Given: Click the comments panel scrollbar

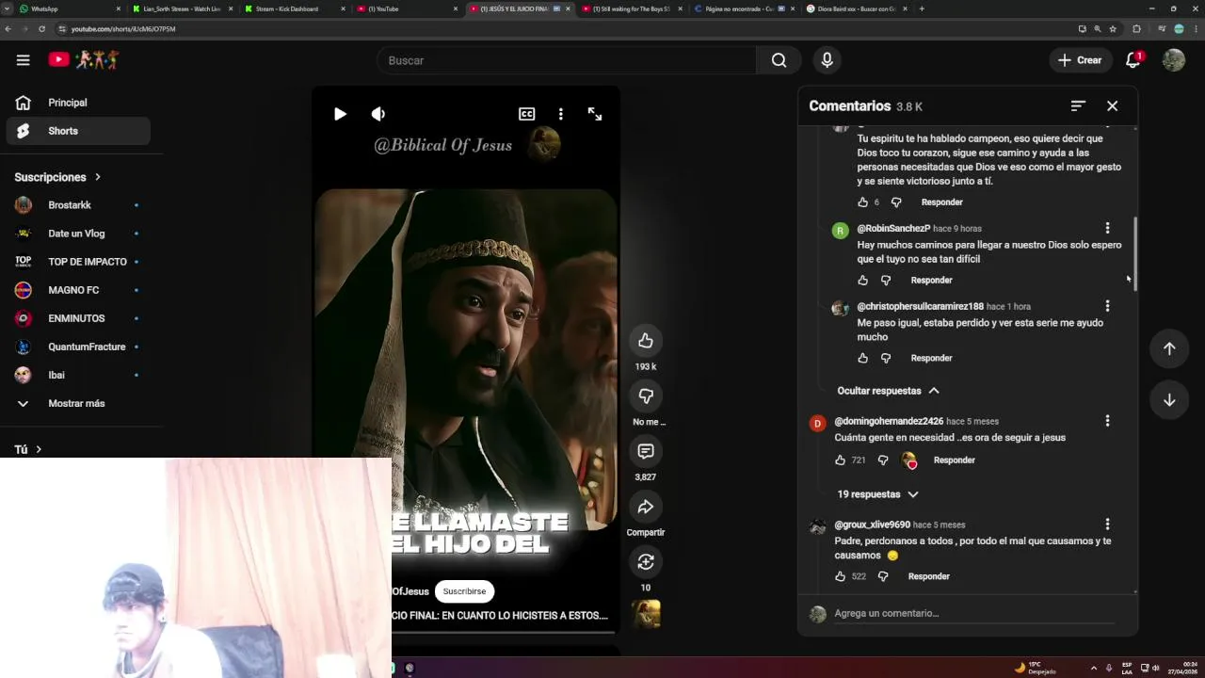Looking at the screenshot, I should [x=1134, y=254].
